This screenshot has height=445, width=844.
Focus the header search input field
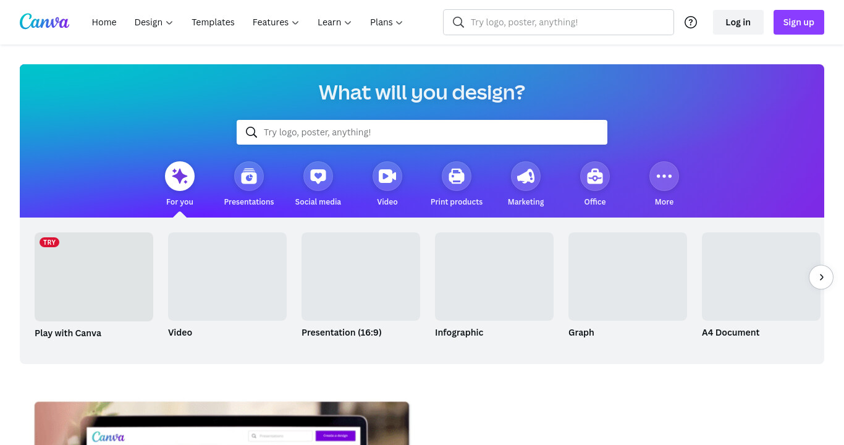tap(559, 22)
